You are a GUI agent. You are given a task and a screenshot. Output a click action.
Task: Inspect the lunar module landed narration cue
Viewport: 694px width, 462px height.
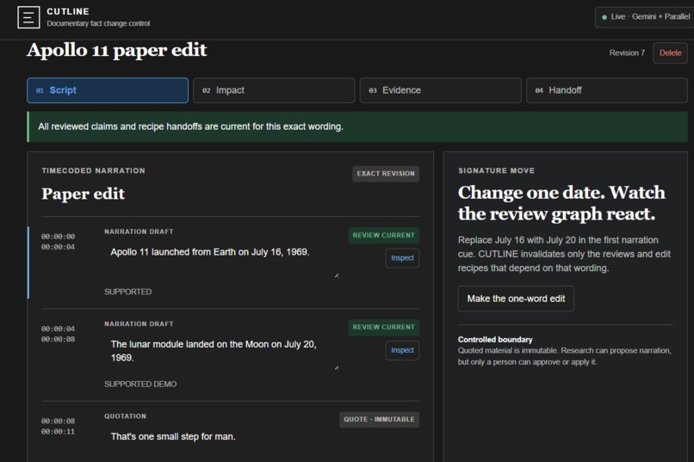click(402, 351)
